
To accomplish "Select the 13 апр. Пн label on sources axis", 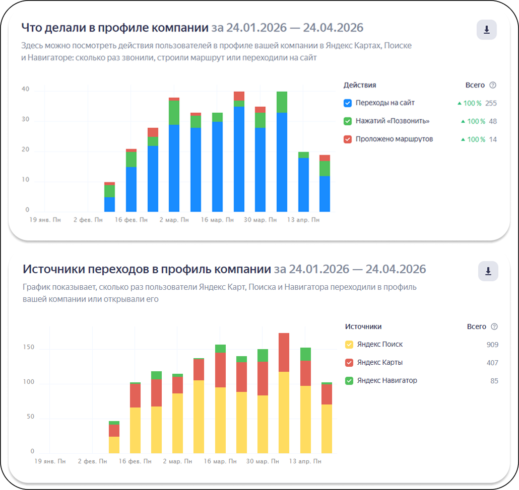I will [x=305, y=461].
